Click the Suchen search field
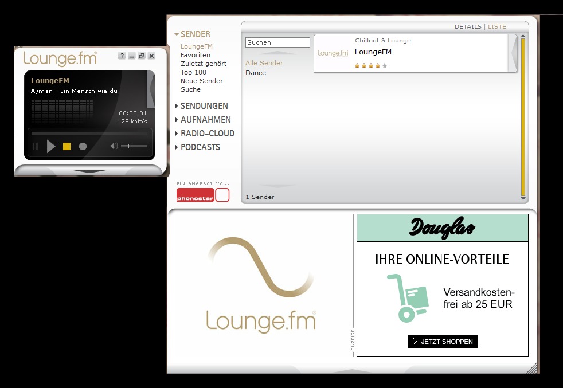 click(277, 42)
